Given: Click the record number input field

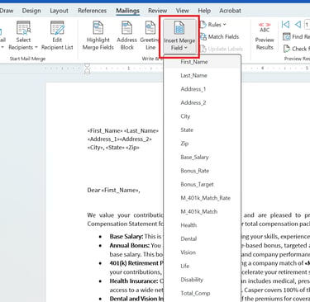Looking at the screenshot, I should pos(307,25).
